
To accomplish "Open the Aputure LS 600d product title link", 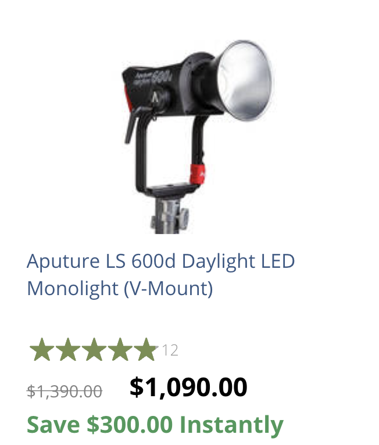I will tap(160, 275).
